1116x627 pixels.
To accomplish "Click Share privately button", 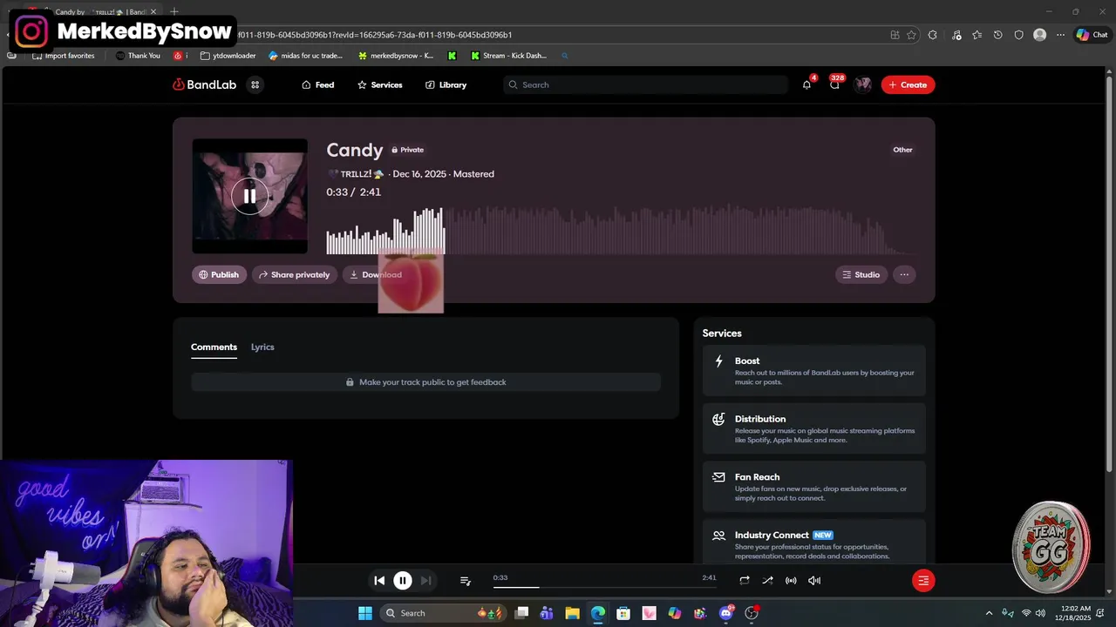I will tap(294, 274).
